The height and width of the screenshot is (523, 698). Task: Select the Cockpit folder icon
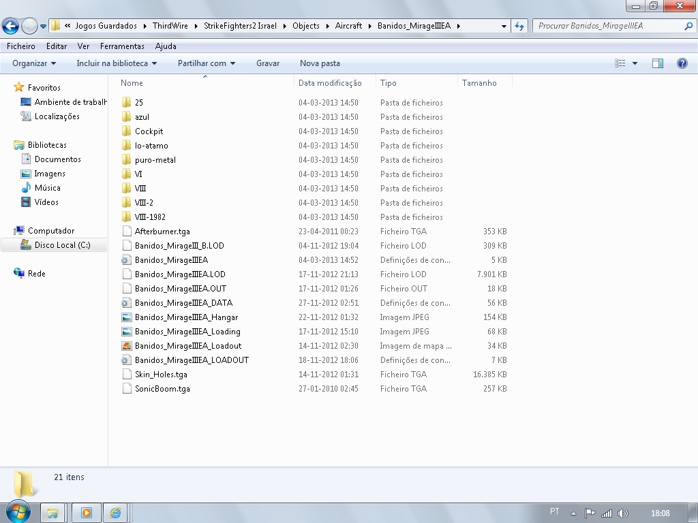pos(126,131)
